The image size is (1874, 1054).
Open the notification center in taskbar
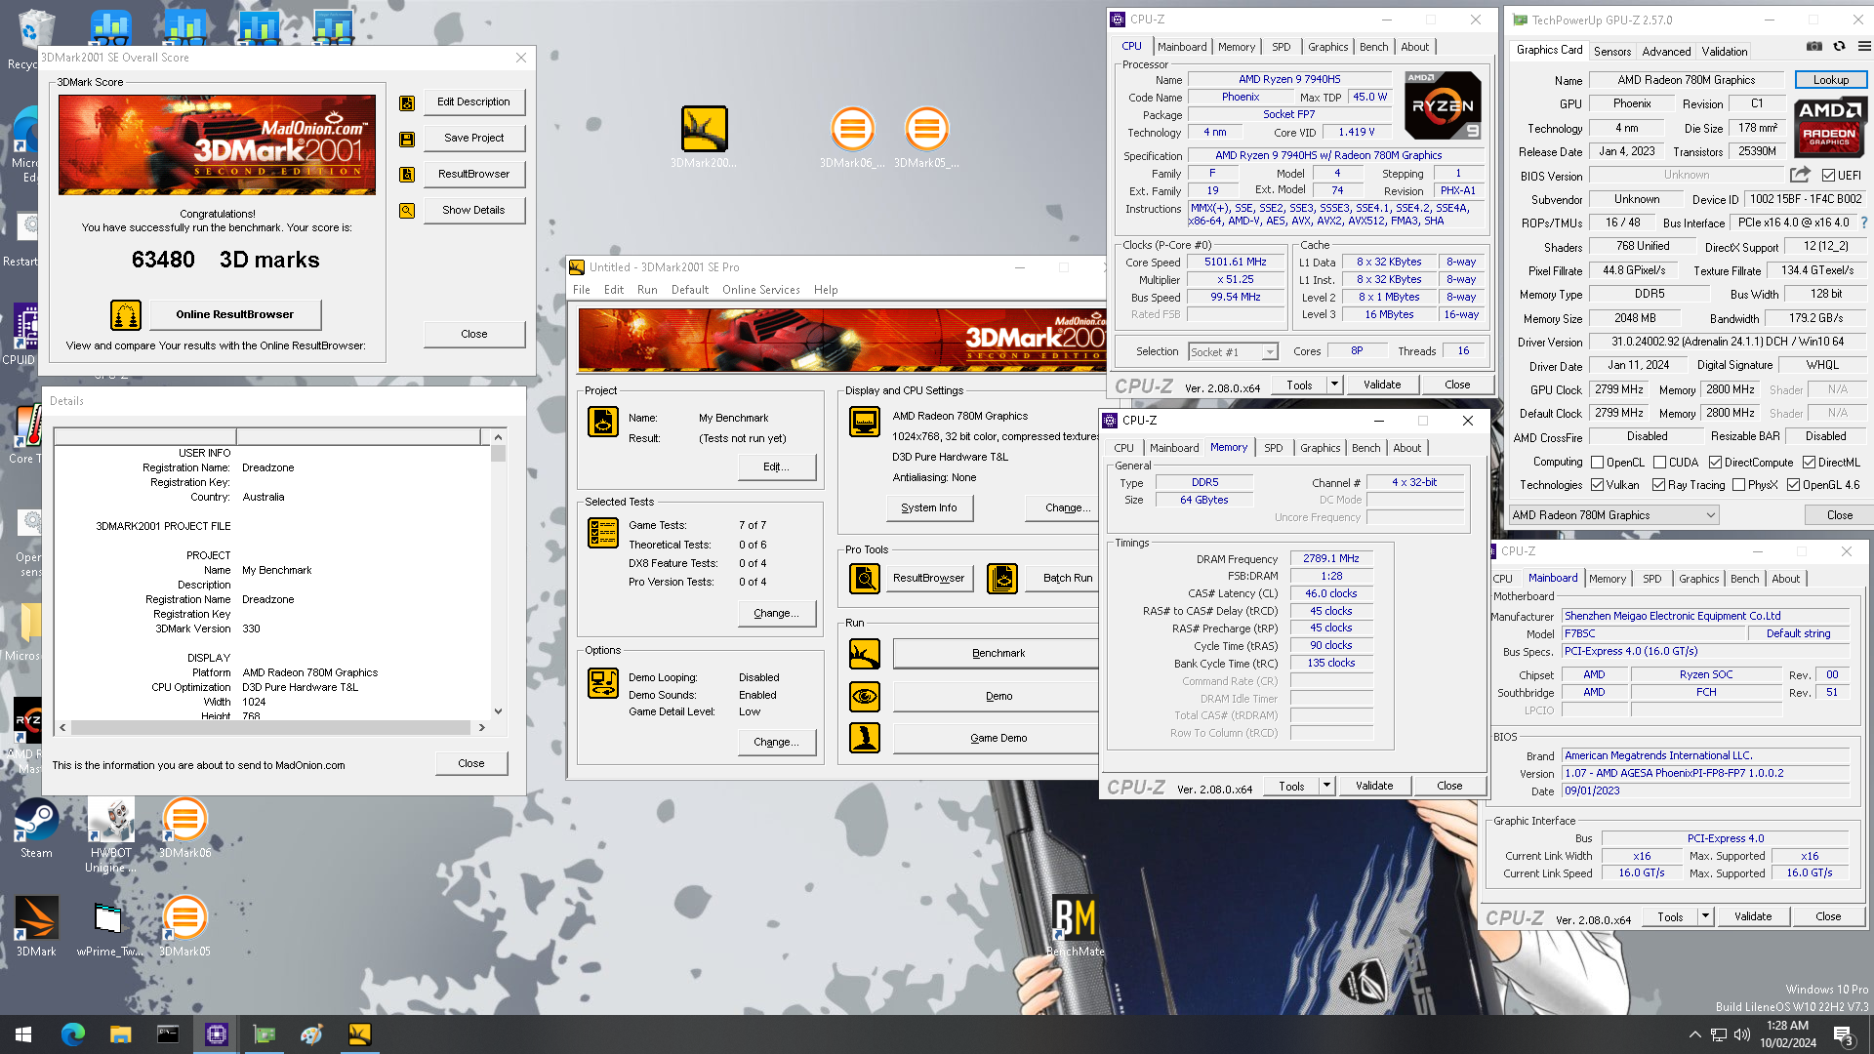1843,1034
